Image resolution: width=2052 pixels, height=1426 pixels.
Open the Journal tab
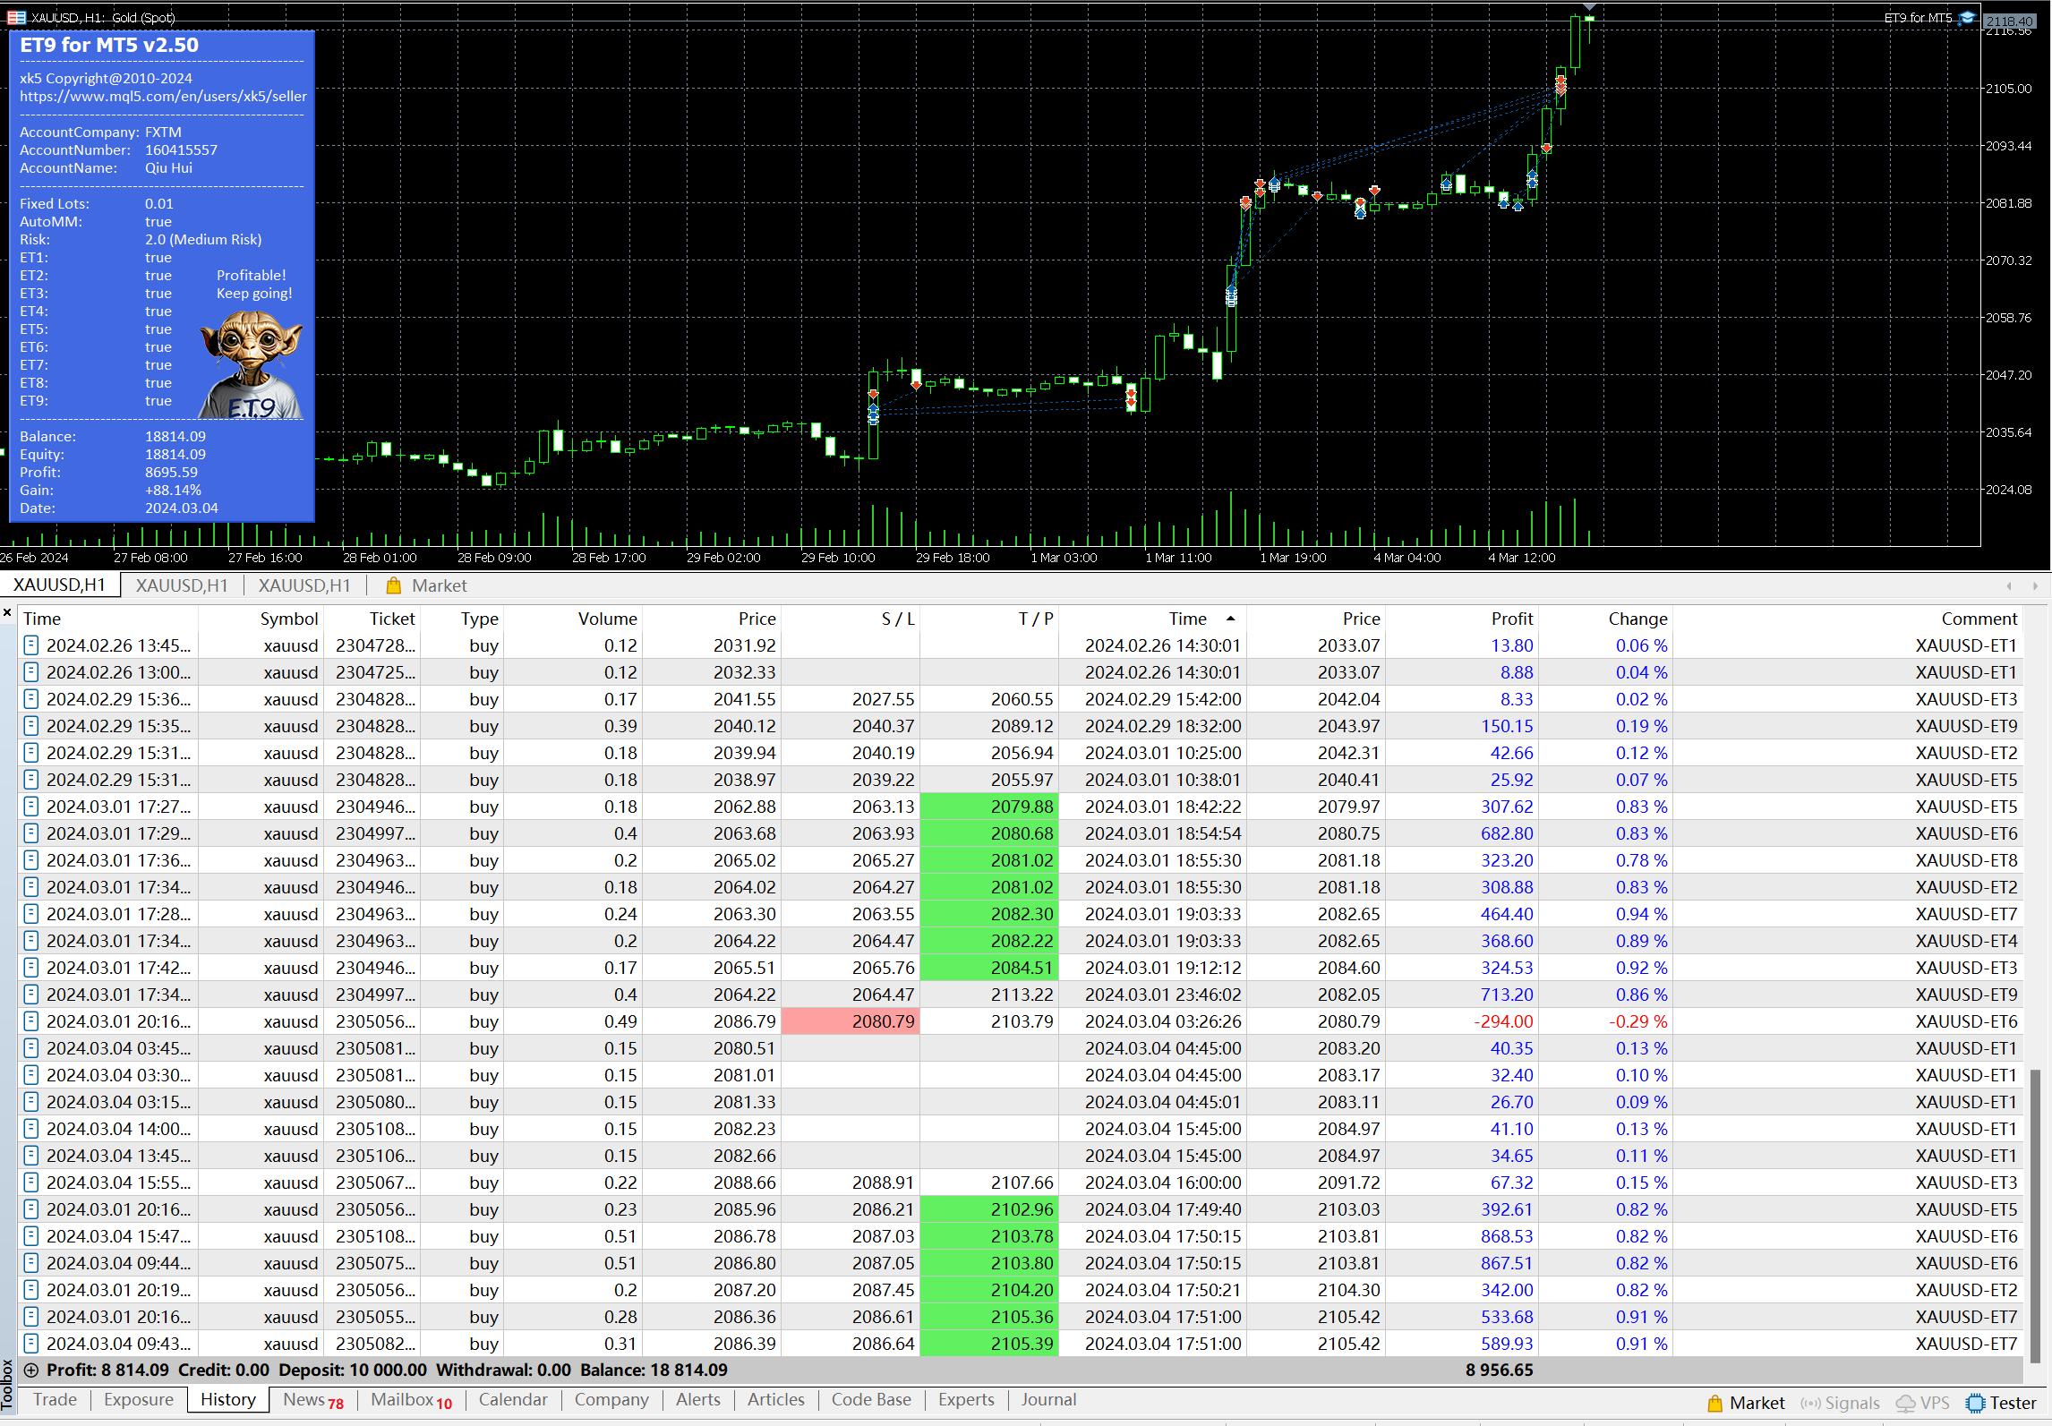(1048, 1399)
